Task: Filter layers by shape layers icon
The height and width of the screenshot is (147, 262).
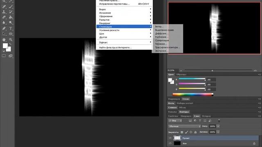Action: (205, 120)
